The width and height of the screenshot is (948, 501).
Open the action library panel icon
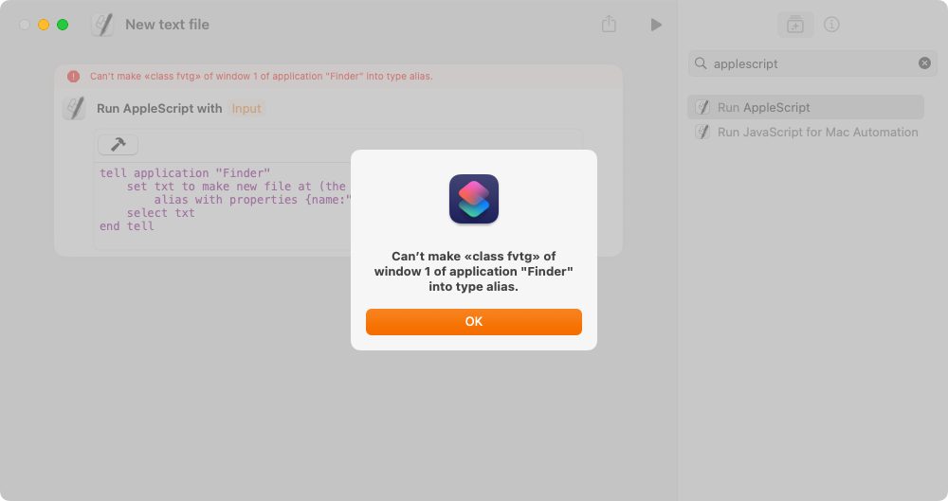click(x=795, y=25)
